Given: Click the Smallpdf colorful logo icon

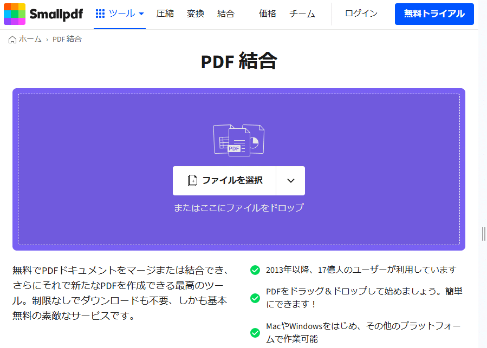Looking at the screenshot, I should tap(15, 14).
